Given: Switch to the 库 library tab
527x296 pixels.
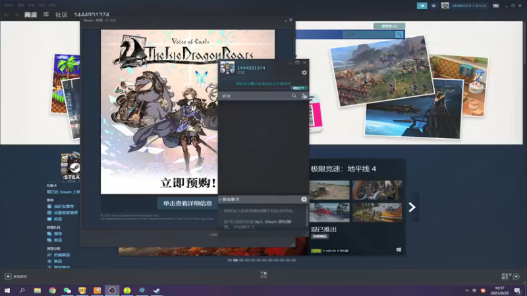Looking at the screenshot, I should pos(46,14).
